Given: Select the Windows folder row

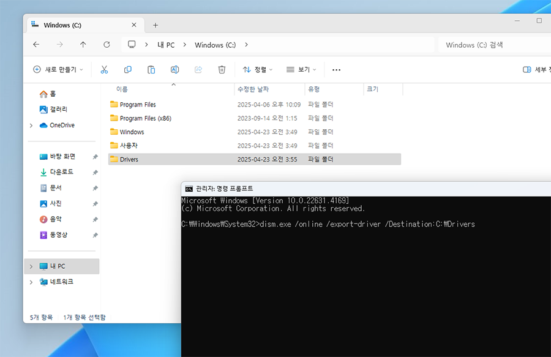Looking at the screenshot, I should tap(255, 132).
